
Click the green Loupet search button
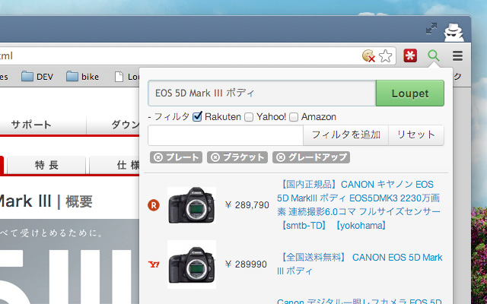pyautogui.click(x=410, y=93)
